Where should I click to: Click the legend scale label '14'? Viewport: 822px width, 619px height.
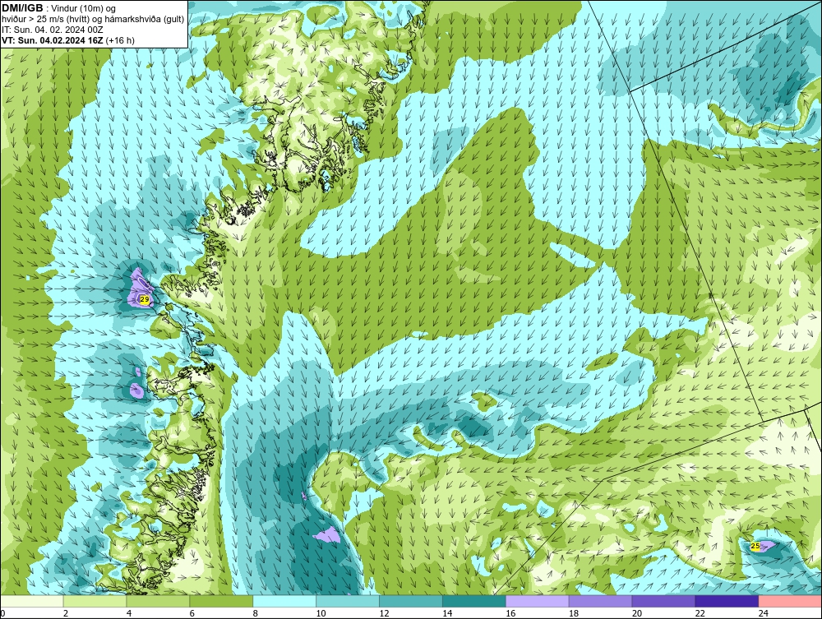447,613
